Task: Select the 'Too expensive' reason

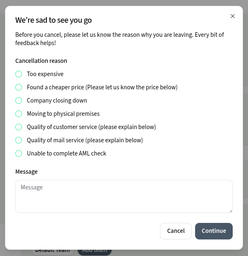Action: 19,74
